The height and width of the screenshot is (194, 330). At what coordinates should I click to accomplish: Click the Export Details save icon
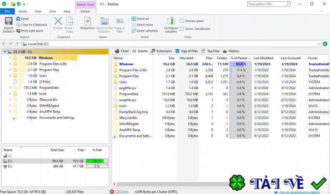point(8,21)
